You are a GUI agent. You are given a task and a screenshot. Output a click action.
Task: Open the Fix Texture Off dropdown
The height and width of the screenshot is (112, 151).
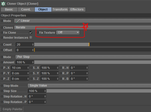point(68,32)
